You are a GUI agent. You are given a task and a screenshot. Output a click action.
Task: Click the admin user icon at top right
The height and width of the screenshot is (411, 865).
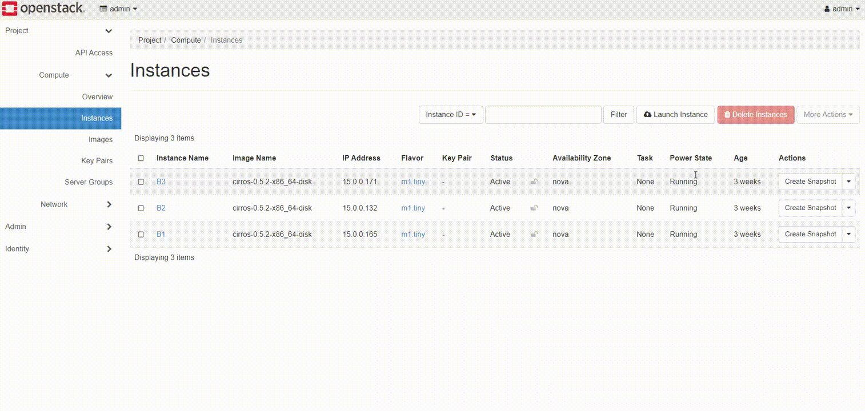[x=827, y=9]
